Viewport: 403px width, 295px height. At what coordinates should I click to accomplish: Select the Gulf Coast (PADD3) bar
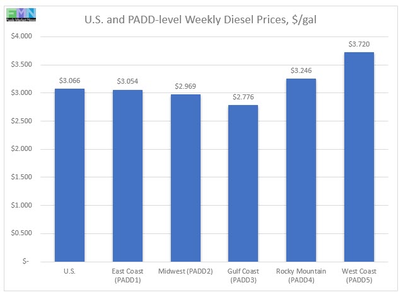tap(242, 183)
